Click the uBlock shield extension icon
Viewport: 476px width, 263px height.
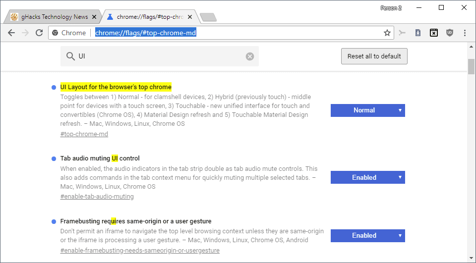pos(450,33)
